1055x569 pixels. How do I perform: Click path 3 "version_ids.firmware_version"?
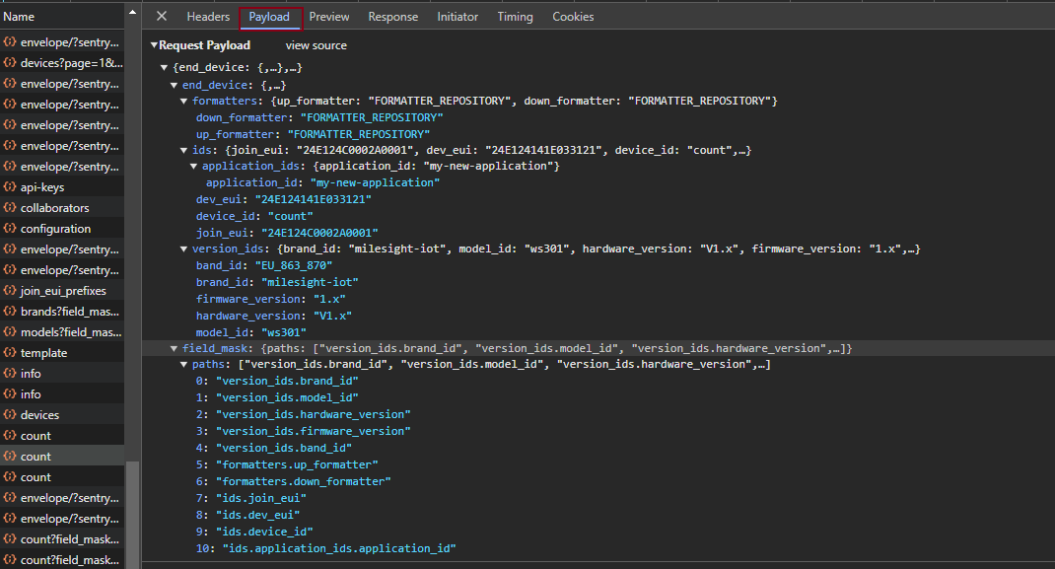[x=313, y=432]
